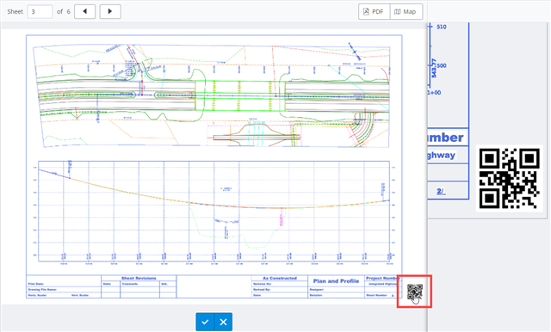Click the enlarged QR code preview
The height and width of the screenshot is (332, 551).
click(509, 179)
